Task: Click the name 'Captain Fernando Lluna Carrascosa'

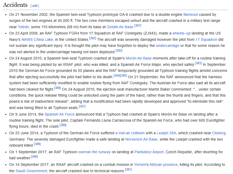Action: pos(101,120)
